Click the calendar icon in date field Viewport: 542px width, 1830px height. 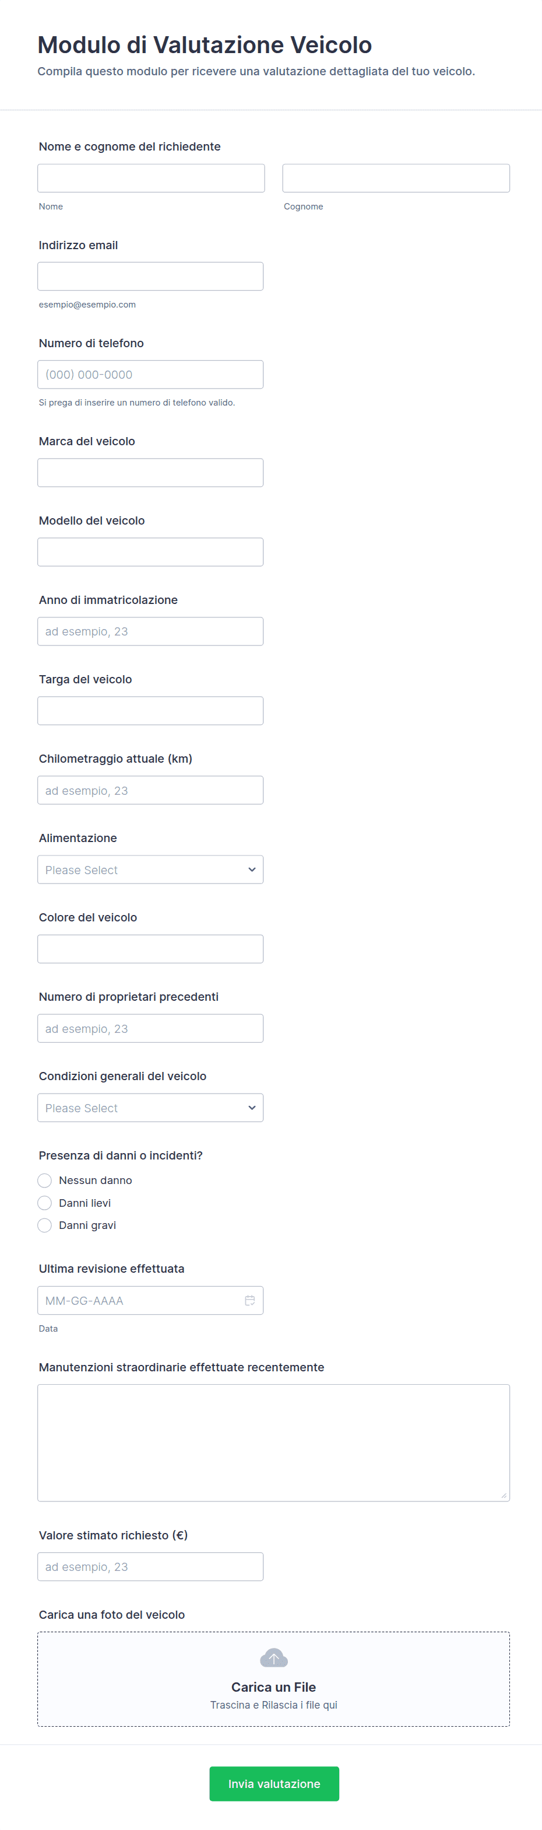tap(249, 1300)
